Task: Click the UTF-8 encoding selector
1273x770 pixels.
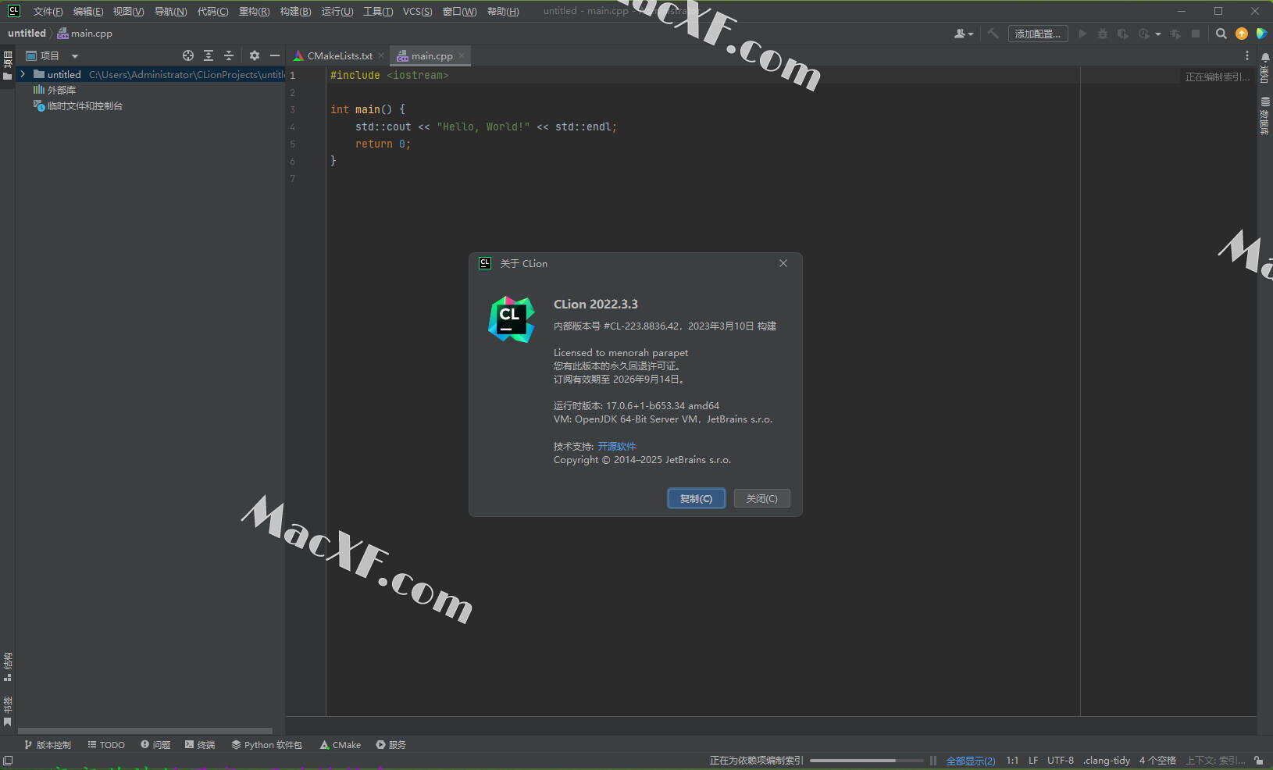Action: pyautogui.click(x=1061, y=760)
